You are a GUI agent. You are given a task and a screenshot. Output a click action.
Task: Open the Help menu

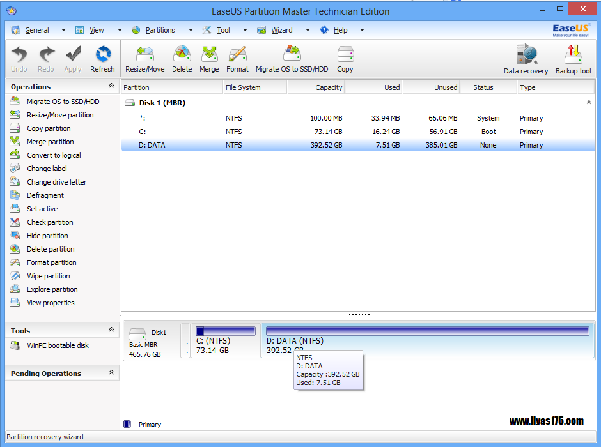click(x=340, y=30)
